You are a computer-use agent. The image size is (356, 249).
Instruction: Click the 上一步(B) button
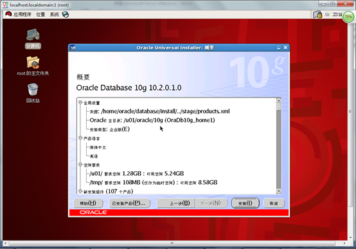[176, 203]
